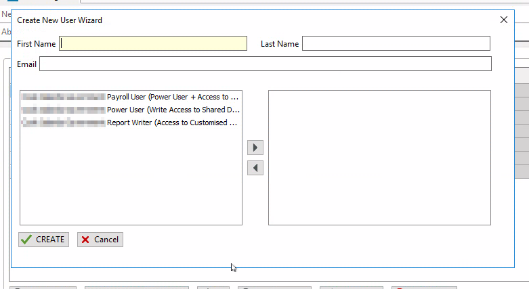Click the green checkmark icon on CREATE
Viewport: 529px width, 289px height.
coord(26,240)
